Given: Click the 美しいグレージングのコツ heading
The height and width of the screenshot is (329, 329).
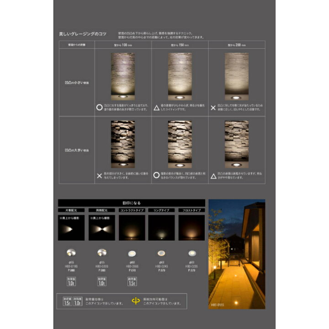Looking at the screenshot, I should pos(83,34).
